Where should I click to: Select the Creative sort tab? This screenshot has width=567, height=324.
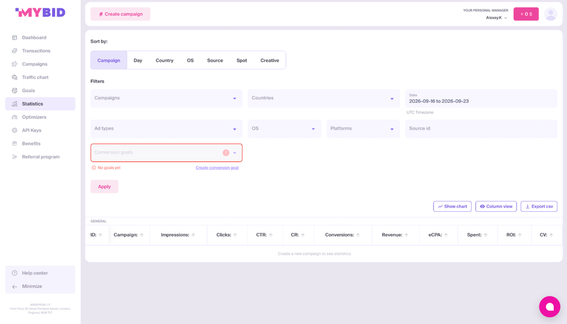click(270, 60)
